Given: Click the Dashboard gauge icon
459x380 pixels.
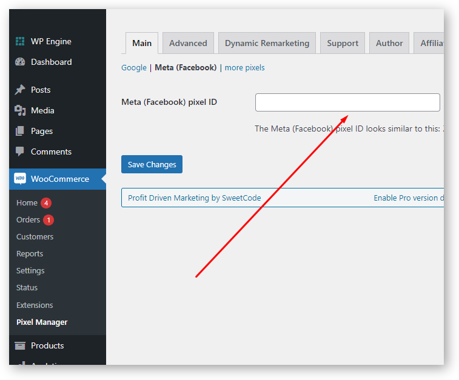Looking at the screenshot, I should coord(20,62).
